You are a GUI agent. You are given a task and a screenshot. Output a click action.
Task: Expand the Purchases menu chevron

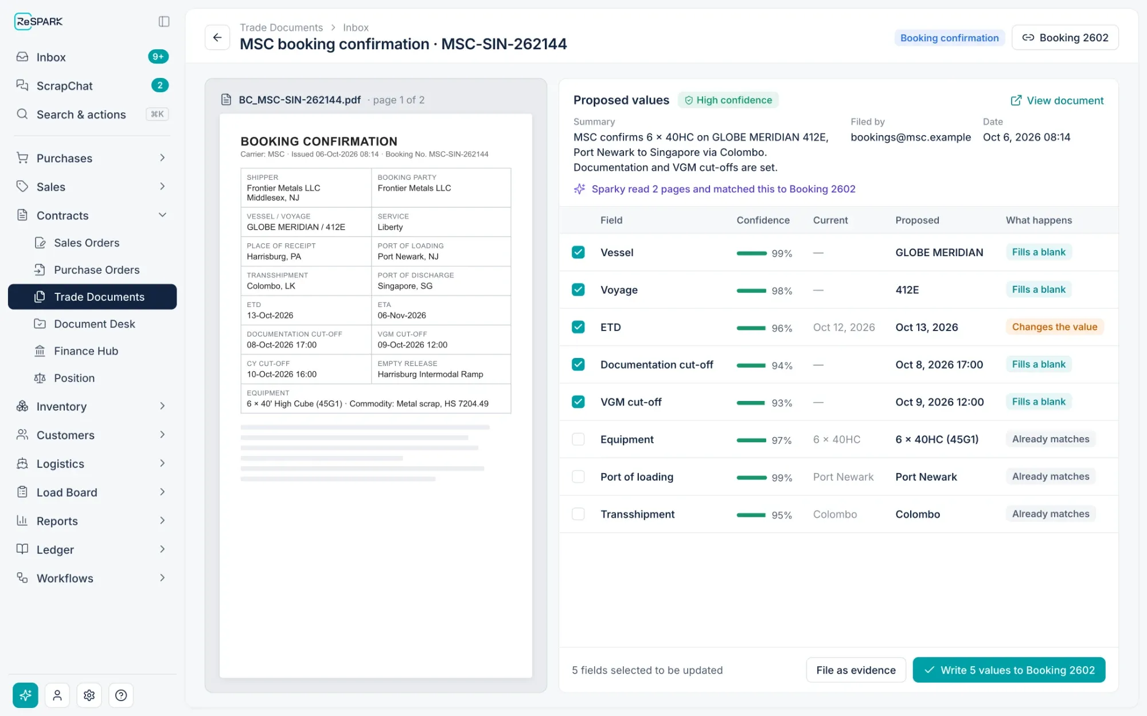point(162,158)
